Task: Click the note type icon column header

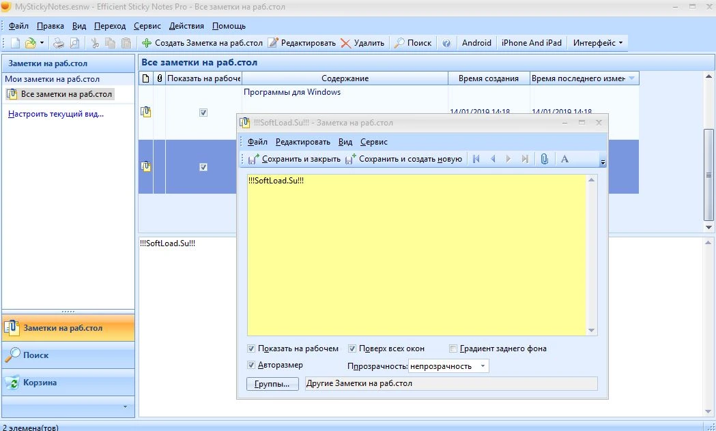Action: coord(145,78)
